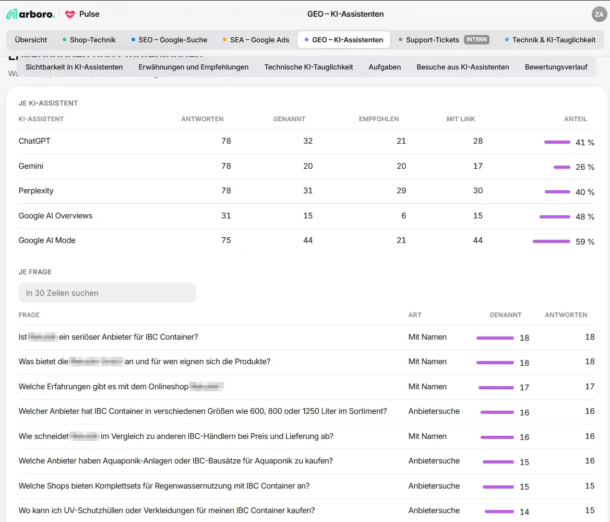Jump to Erwähnungen und Empfehlungen section
Screen dimensions: 610x522
tap(194, 67)
